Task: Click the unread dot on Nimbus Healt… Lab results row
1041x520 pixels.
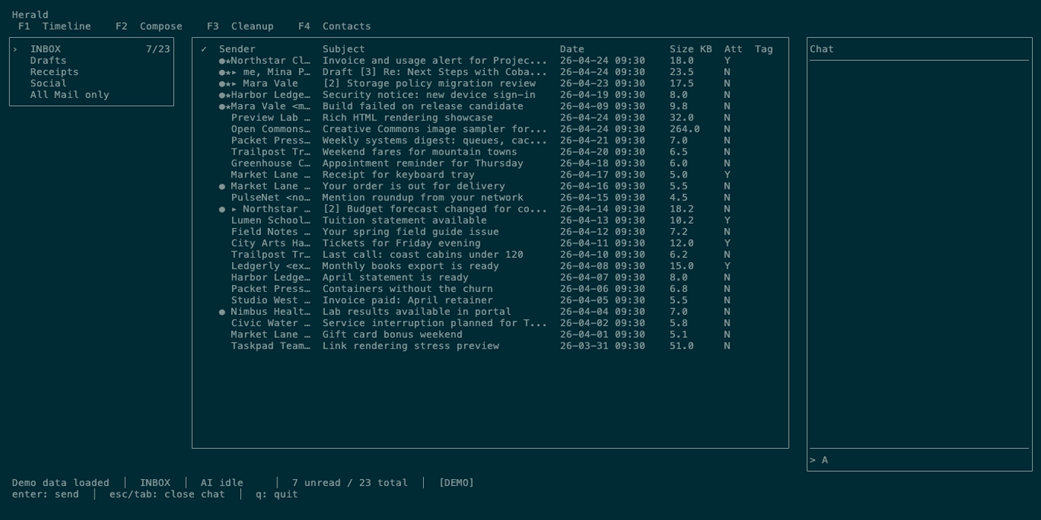Action: (222, 312)
